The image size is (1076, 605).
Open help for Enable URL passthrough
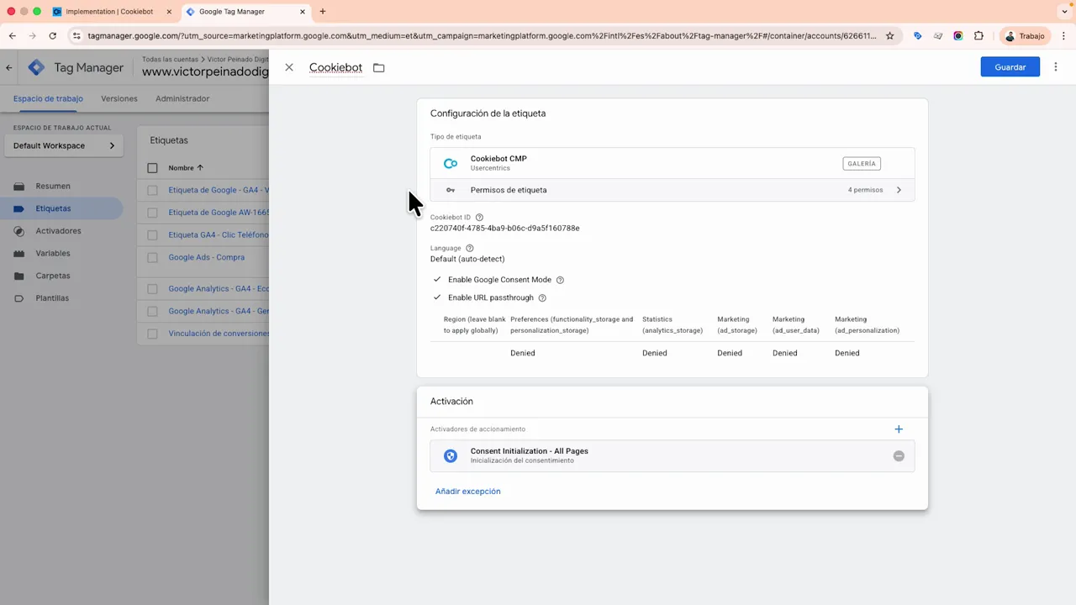542,297
